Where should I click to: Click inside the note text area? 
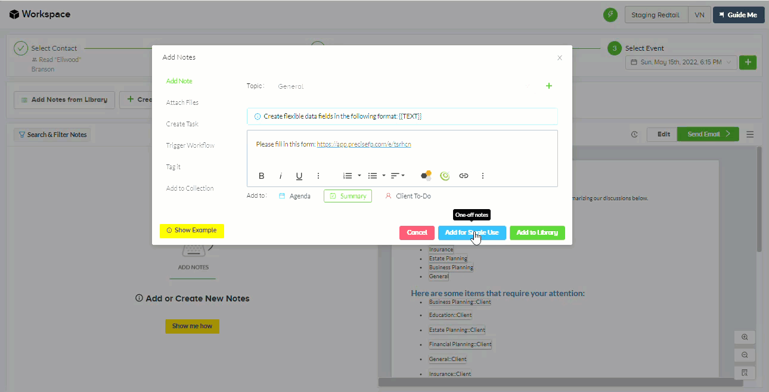tap(402, 156)
